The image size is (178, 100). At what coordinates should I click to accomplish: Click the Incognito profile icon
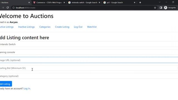[166, 8]
